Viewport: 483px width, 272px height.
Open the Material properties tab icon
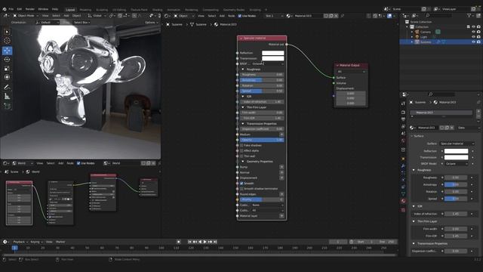pos(403,201)
